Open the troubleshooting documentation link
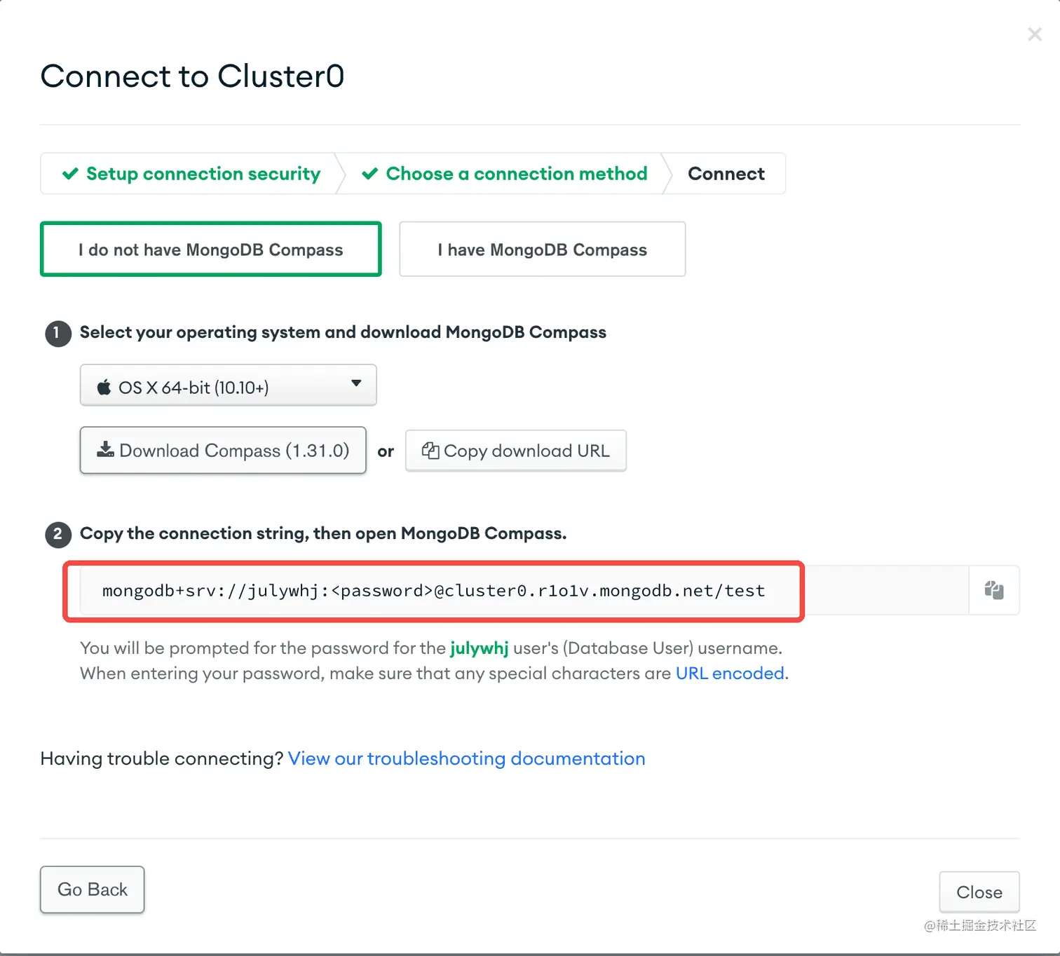 click(x=466, y=758)
